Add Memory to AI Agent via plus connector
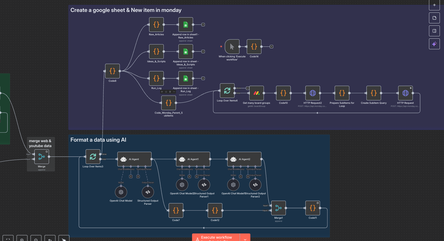The height and width of the screenshot is (241, 444). coord(131,176)
